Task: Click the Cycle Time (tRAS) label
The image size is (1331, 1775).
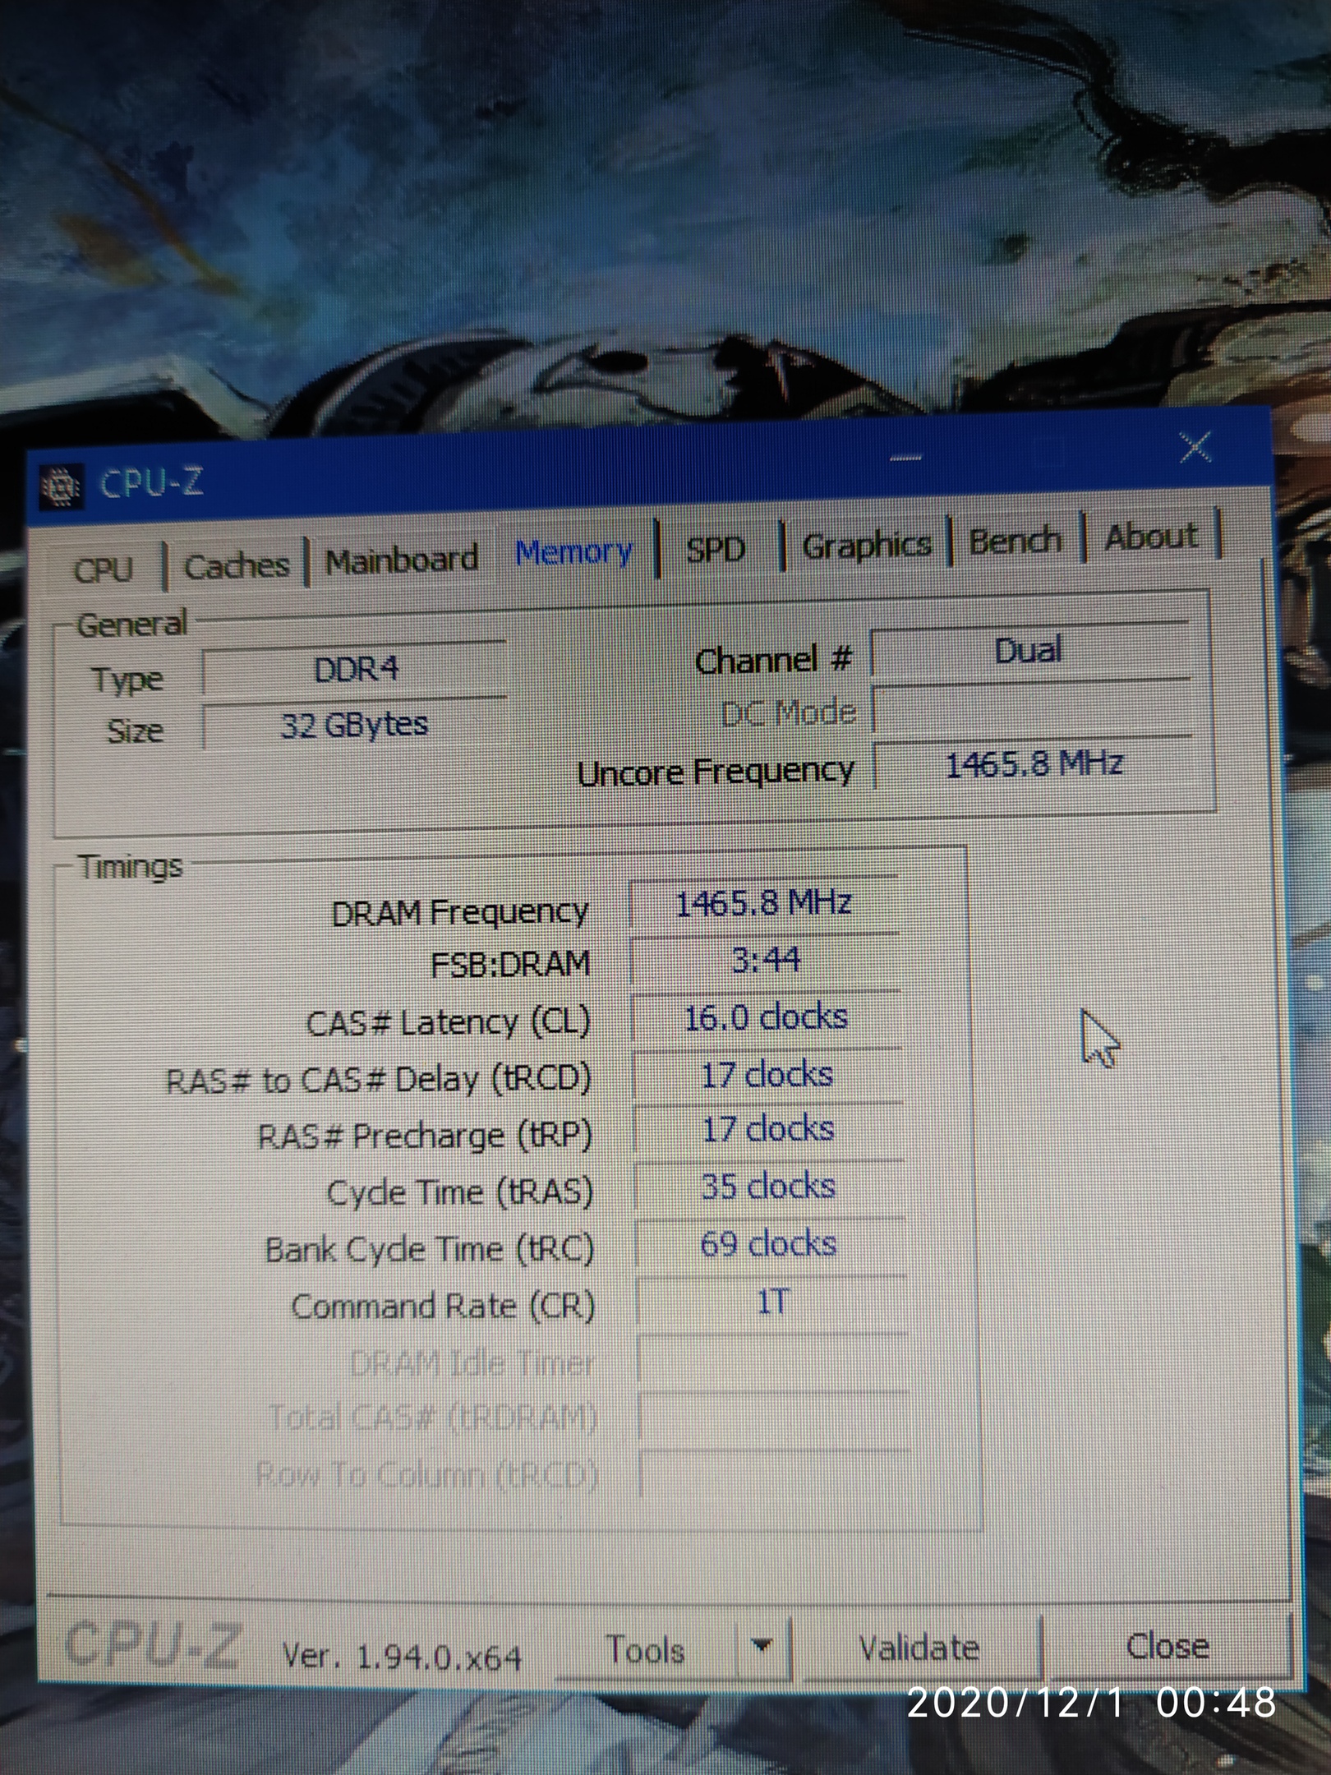Action: tap(460, 1192)
